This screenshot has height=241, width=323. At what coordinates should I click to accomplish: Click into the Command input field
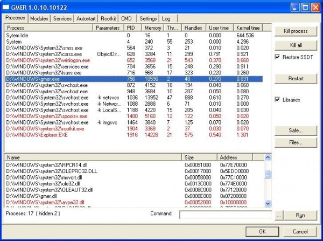coord(226,215)
